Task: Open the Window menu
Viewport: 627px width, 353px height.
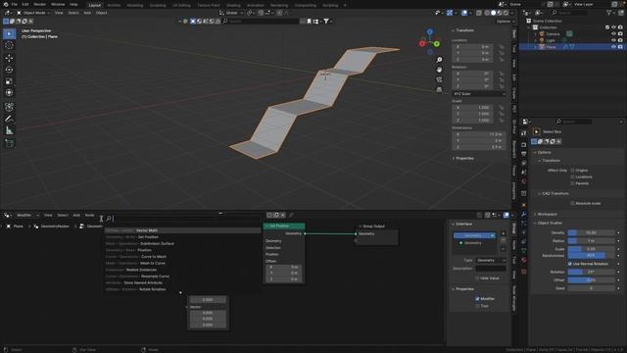Action: (58, 4)
